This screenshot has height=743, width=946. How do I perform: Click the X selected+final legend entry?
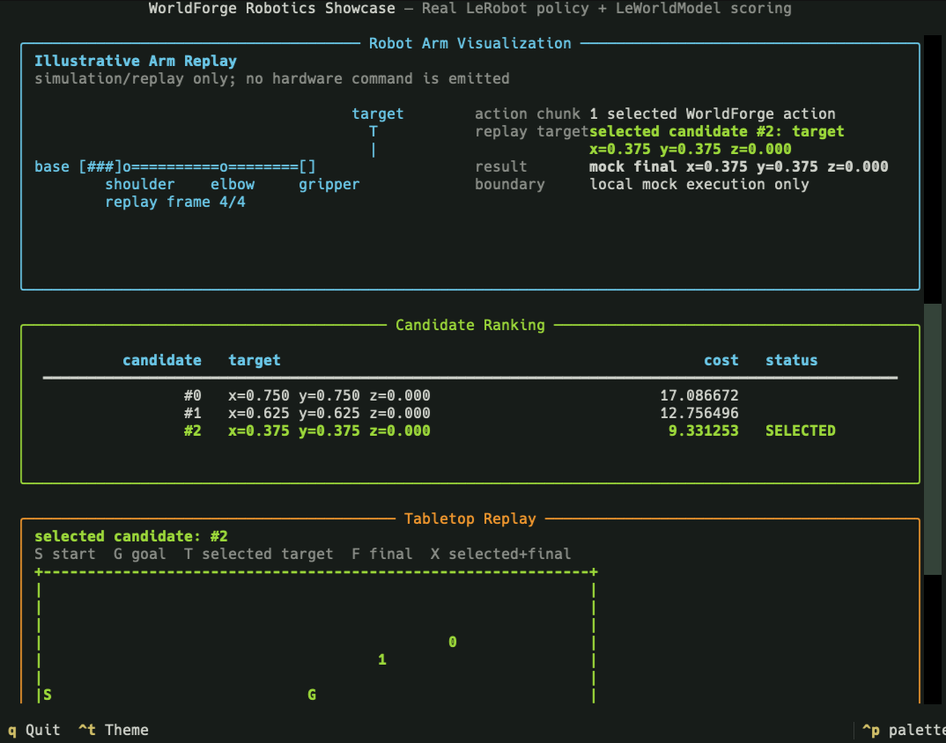point(501,554)
